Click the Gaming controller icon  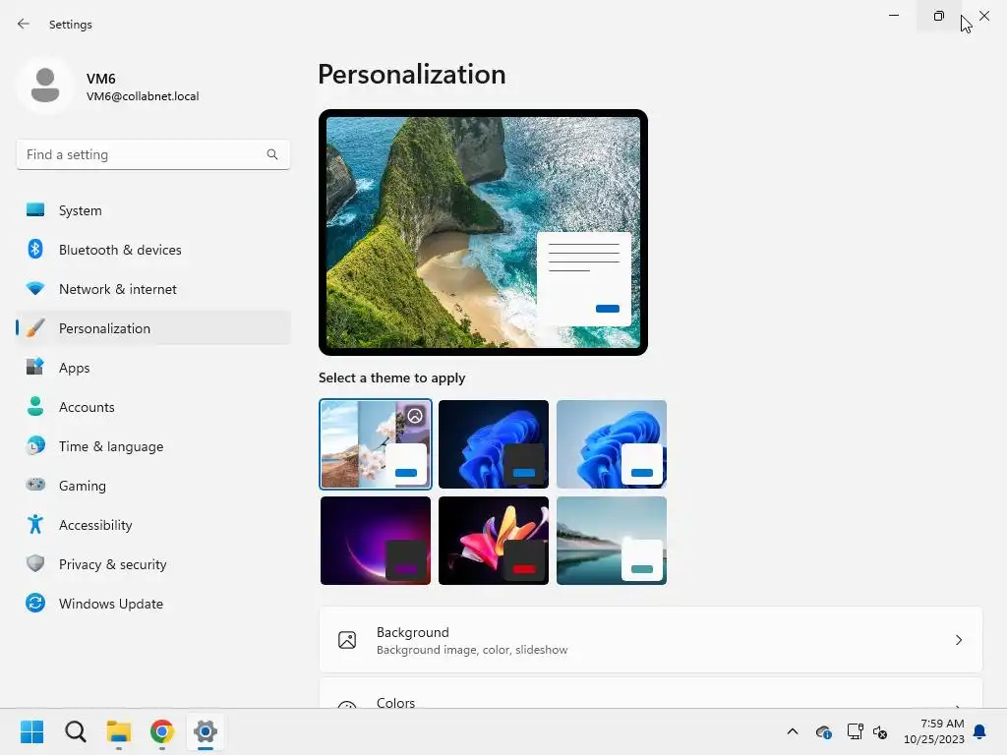[35, 485]
